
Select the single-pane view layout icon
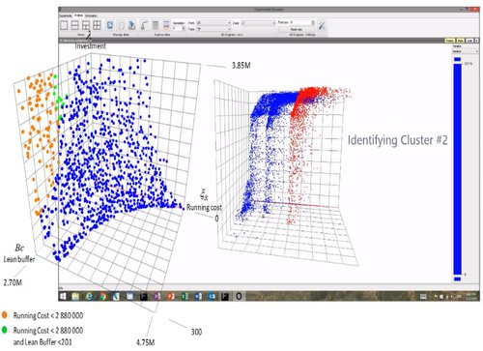(x=64, y=25)
